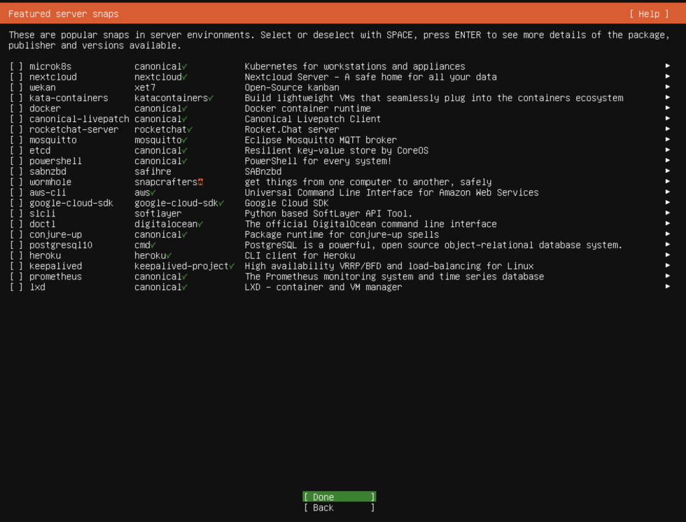Click the verified checkmark after heroku publisher name
The height and width of the screenshot is (522, 686).
168,255
